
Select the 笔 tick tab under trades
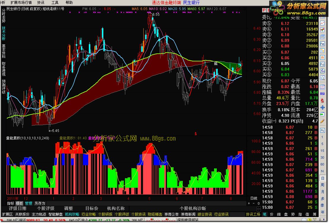[265, 214]
